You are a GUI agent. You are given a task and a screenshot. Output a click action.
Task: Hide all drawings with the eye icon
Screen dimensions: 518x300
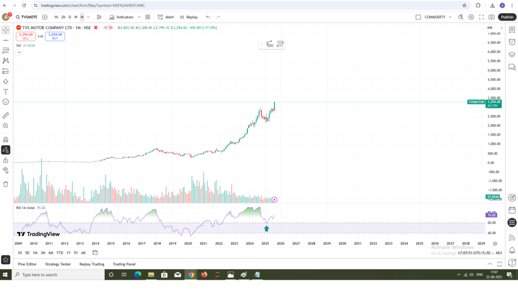(6, 170)
